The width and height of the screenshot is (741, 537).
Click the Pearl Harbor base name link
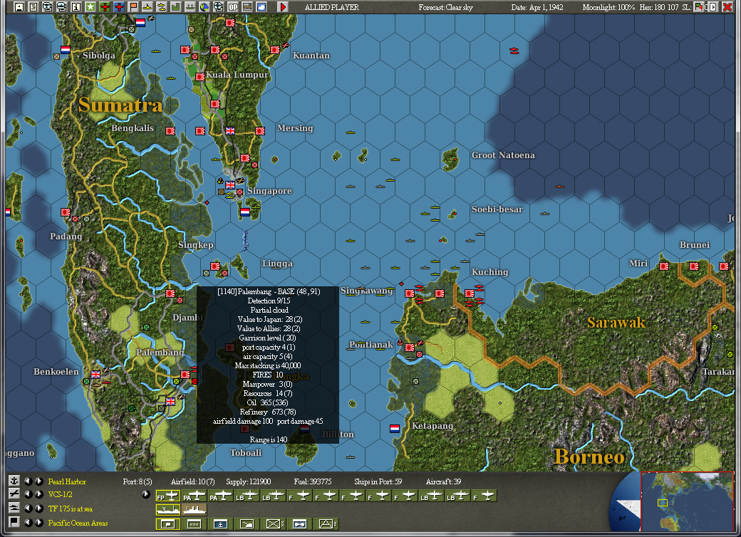67,481
